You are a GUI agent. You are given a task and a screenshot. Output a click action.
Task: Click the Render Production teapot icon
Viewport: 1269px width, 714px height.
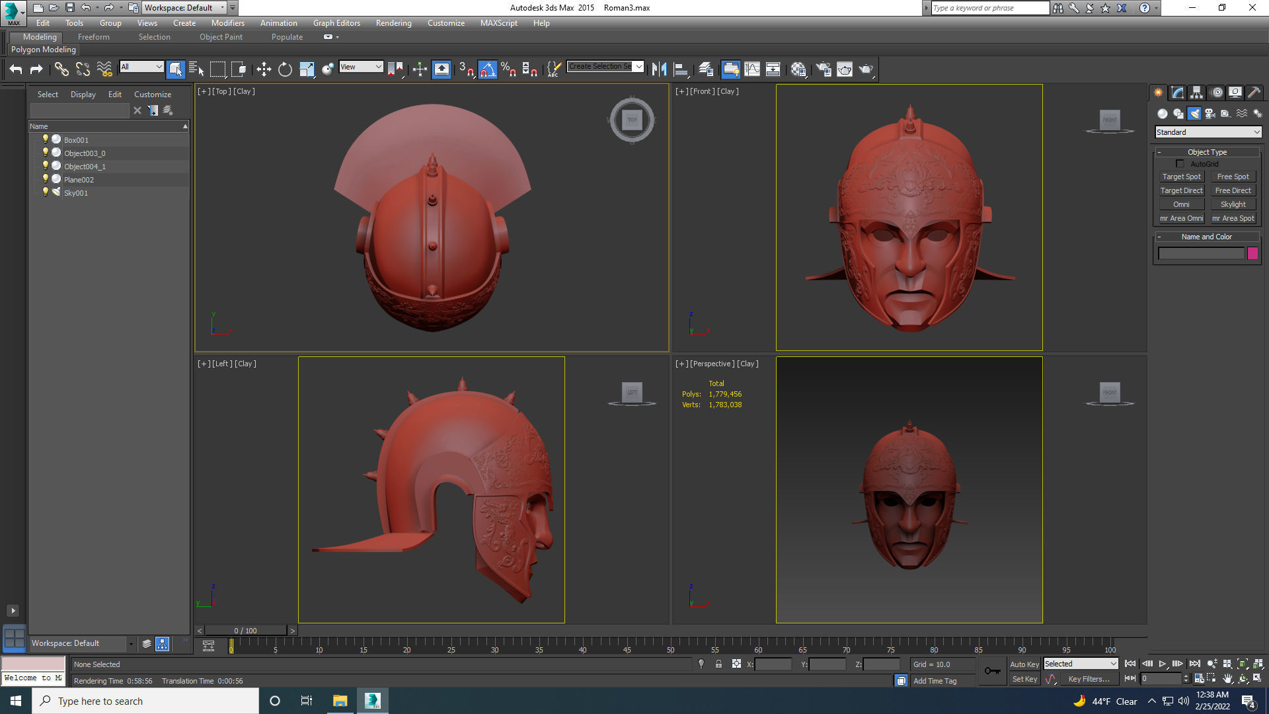(x=866, y=69)
